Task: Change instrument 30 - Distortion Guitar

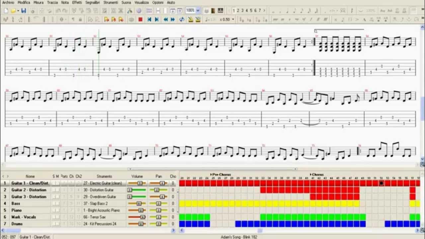Action: tap(99, 190)
